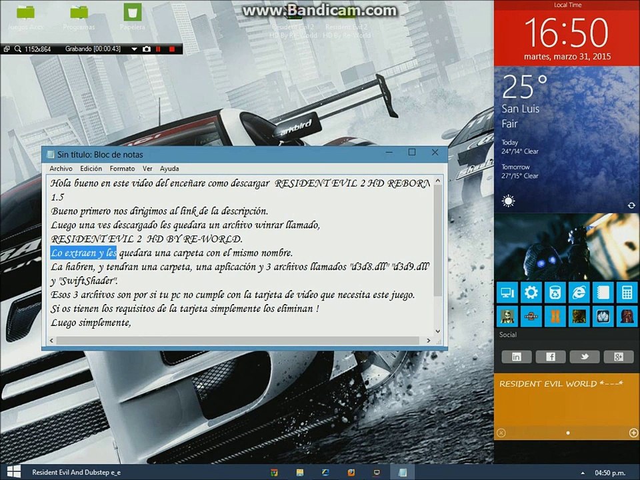Maximize the Notepad window
Viewport: 640px width, 480px height.
pyautogui.click(x=412, y=152)
